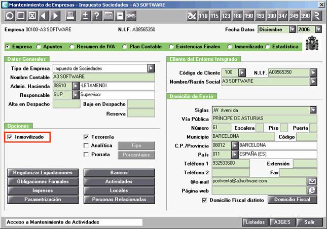Click the Bancos button
Screen dimensions: 327x229
click(x=119, y=173)
